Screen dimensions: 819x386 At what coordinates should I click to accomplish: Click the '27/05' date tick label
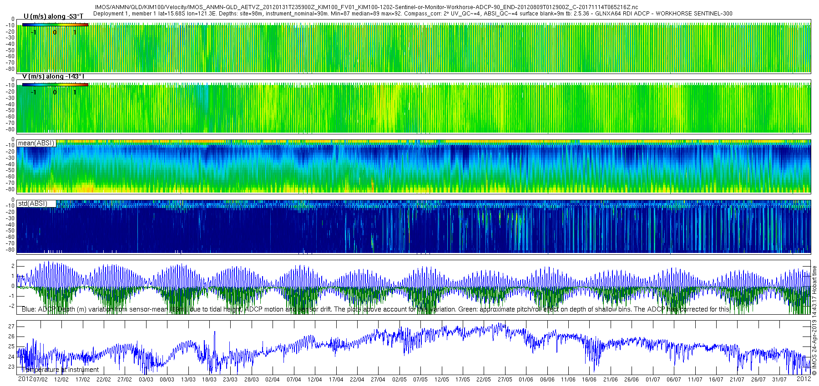click(x=505, y=379)
